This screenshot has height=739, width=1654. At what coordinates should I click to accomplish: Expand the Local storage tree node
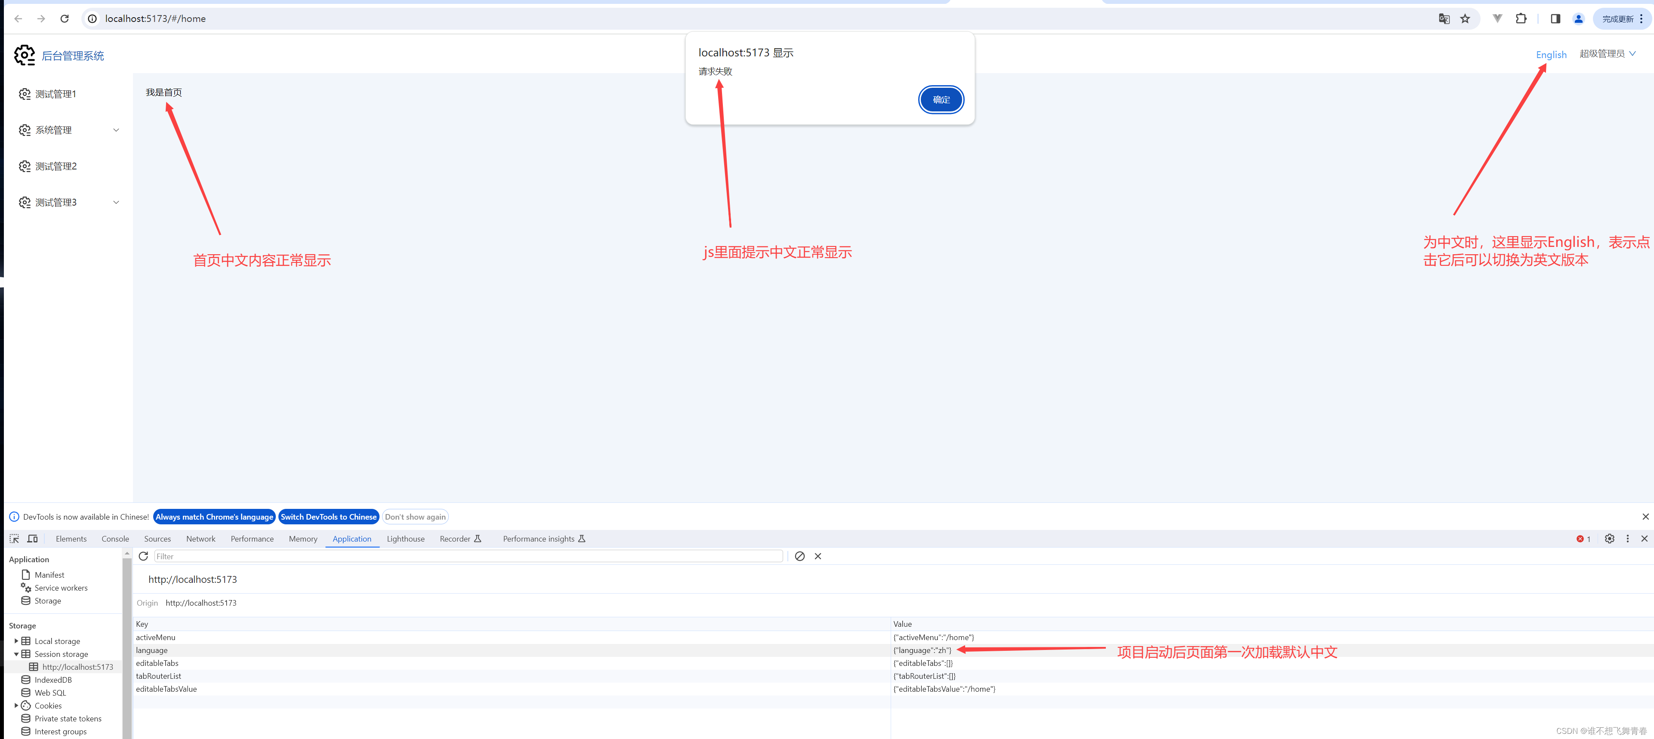click(16, 641)
